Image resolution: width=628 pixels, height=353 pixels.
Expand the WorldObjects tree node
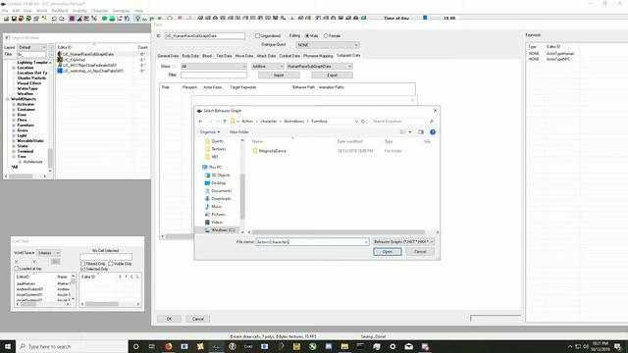(7, 99)
